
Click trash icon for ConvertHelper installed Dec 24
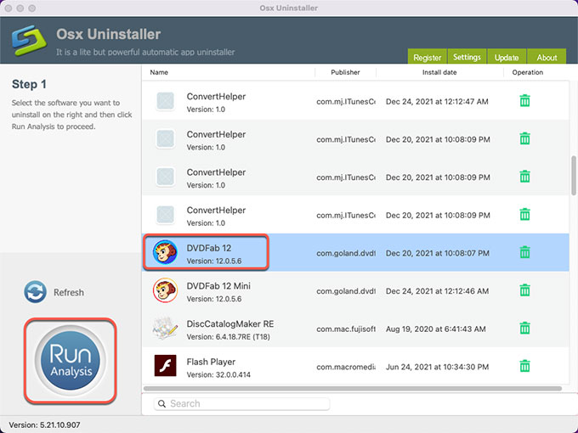pyautogui.click(x=524, y=100)
